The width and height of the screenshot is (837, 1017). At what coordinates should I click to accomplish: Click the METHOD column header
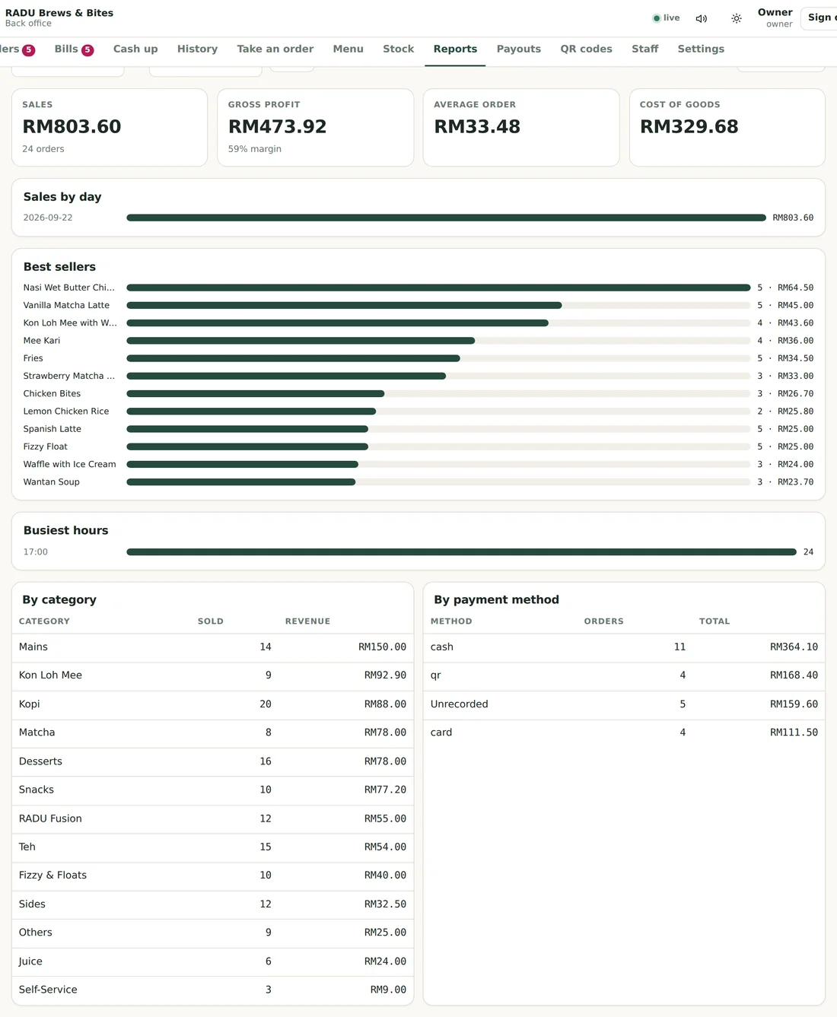(x=451, y=621)
